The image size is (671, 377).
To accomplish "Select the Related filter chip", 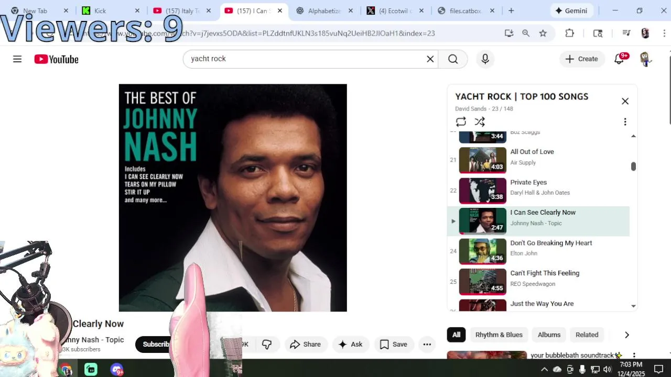I will [x=587, y=335].
